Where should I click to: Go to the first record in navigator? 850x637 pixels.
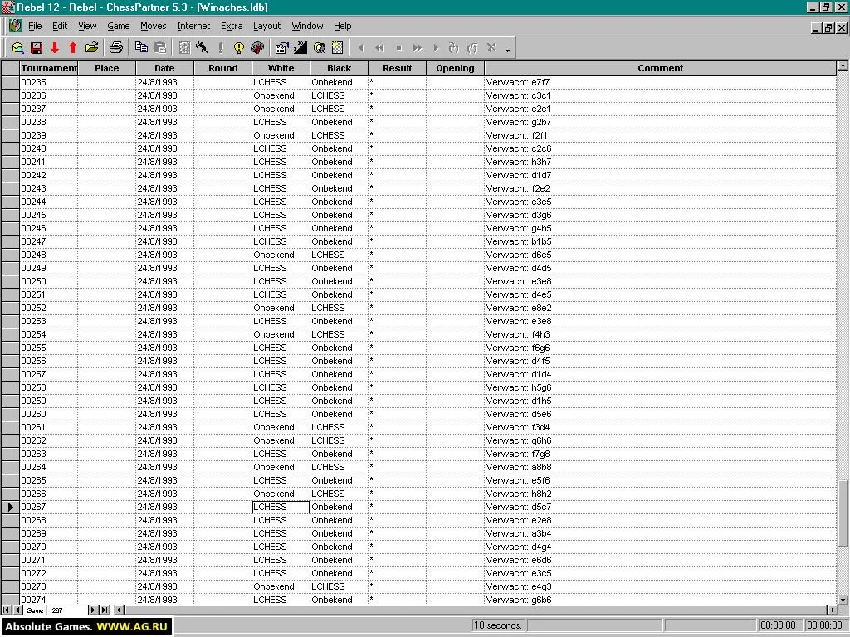click(7, 610)
